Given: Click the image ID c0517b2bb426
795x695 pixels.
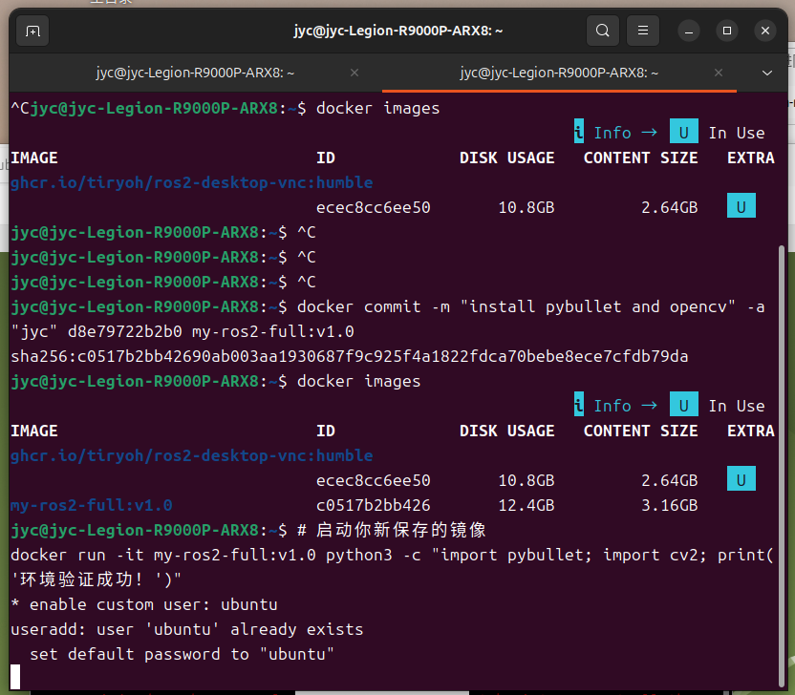Looking at the screenshot, I should coord(374,505).
